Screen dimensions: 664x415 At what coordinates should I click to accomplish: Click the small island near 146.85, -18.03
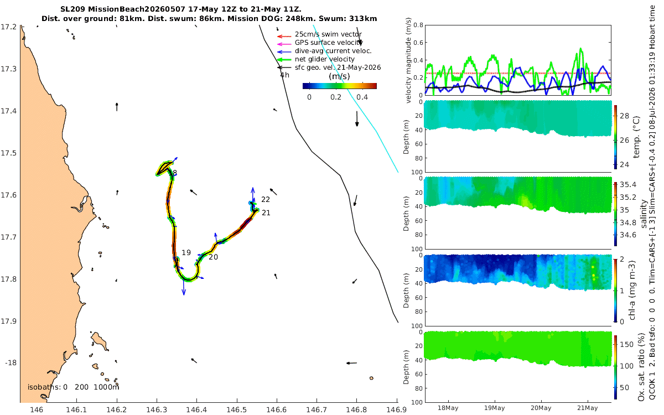pos(371,378)
